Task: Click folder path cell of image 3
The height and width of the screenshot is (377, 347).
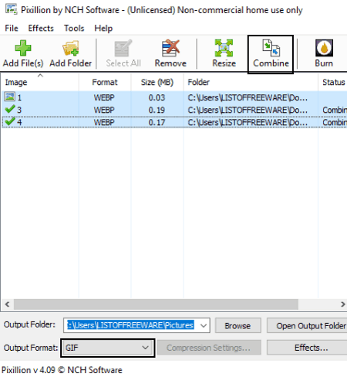Action: tap(248, 110)
